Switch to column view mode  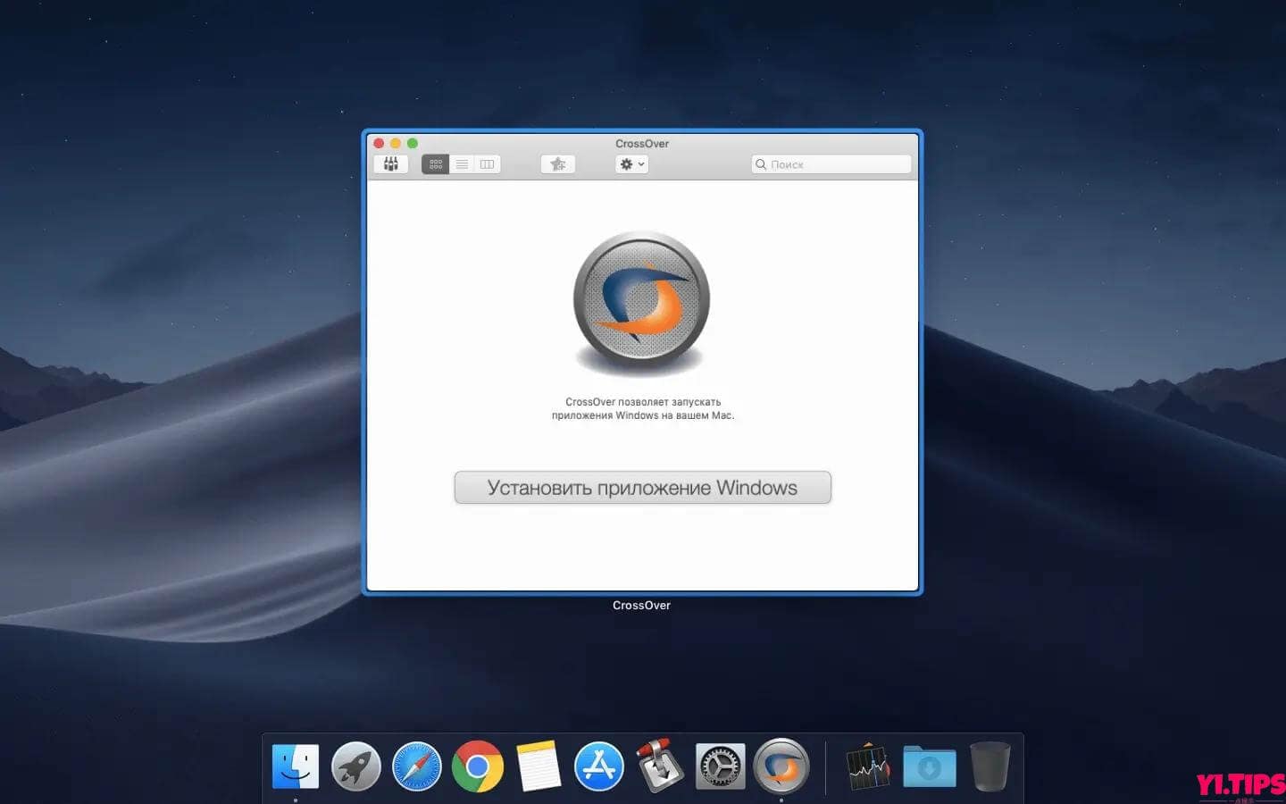coord(486,163)
